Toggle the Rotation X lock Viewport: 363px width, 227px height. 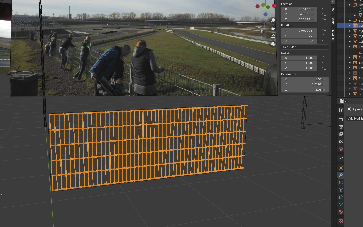(x=324, y=31)
